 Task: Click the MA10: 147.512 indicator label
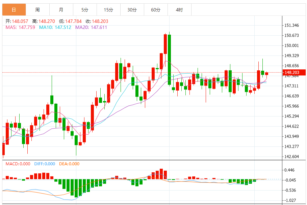coord(55,27)
